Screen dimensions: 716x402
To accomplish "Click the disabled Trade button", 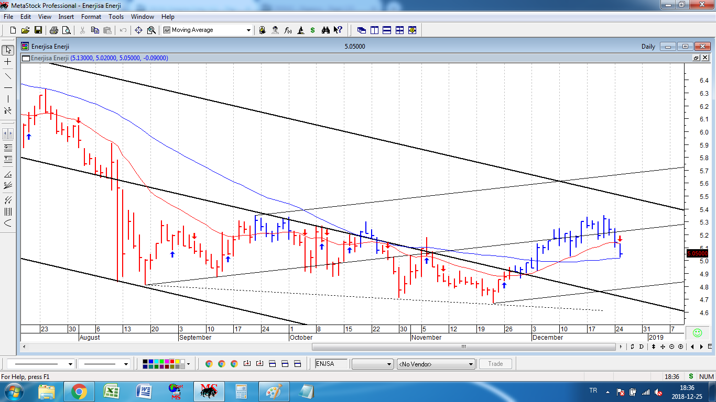I will pyautogui.click(x=495, y=364).
